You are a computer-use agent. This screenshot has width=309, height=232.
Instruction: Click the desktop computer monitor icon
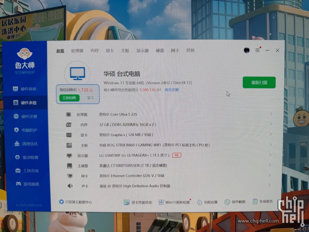coord(78,73)
